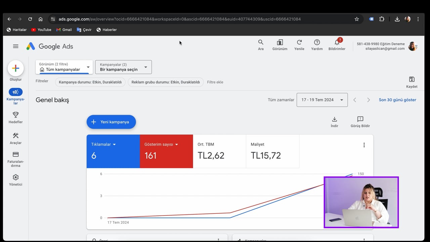
Task: Go to the previous date range arrow
Action: point(355,100)
